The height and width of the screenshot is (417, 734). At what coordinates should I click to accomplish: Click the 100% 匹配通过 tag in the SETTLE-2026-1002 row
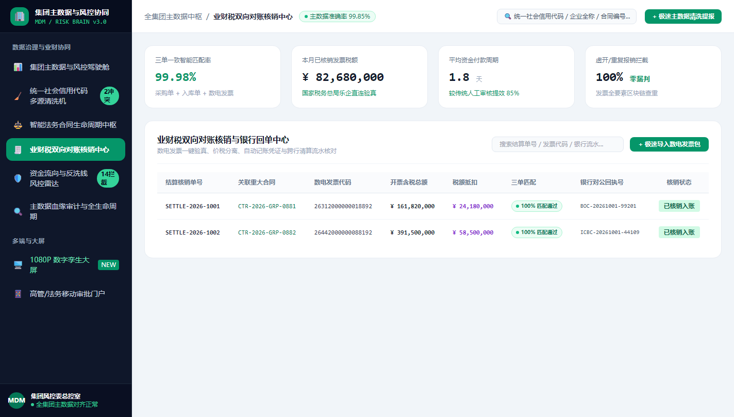[537, 232]
